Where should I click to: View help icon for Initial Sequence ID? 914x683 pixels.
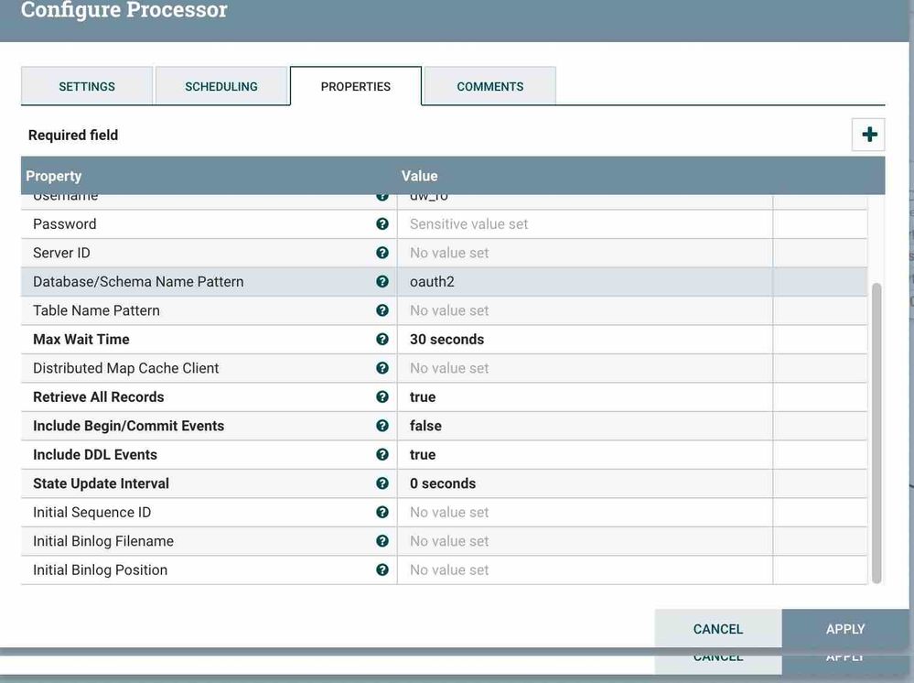[382, 512]
